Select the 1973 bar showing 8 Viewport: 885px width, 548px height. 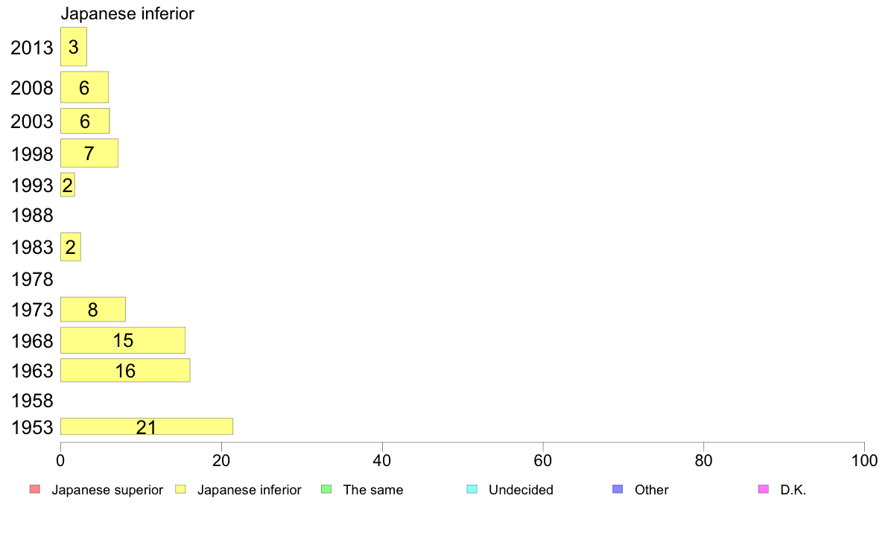[93, 309]
